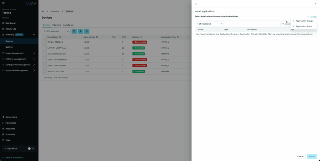Go back to my.XOAP.io
320x161 pixels.
click(13, 158)
